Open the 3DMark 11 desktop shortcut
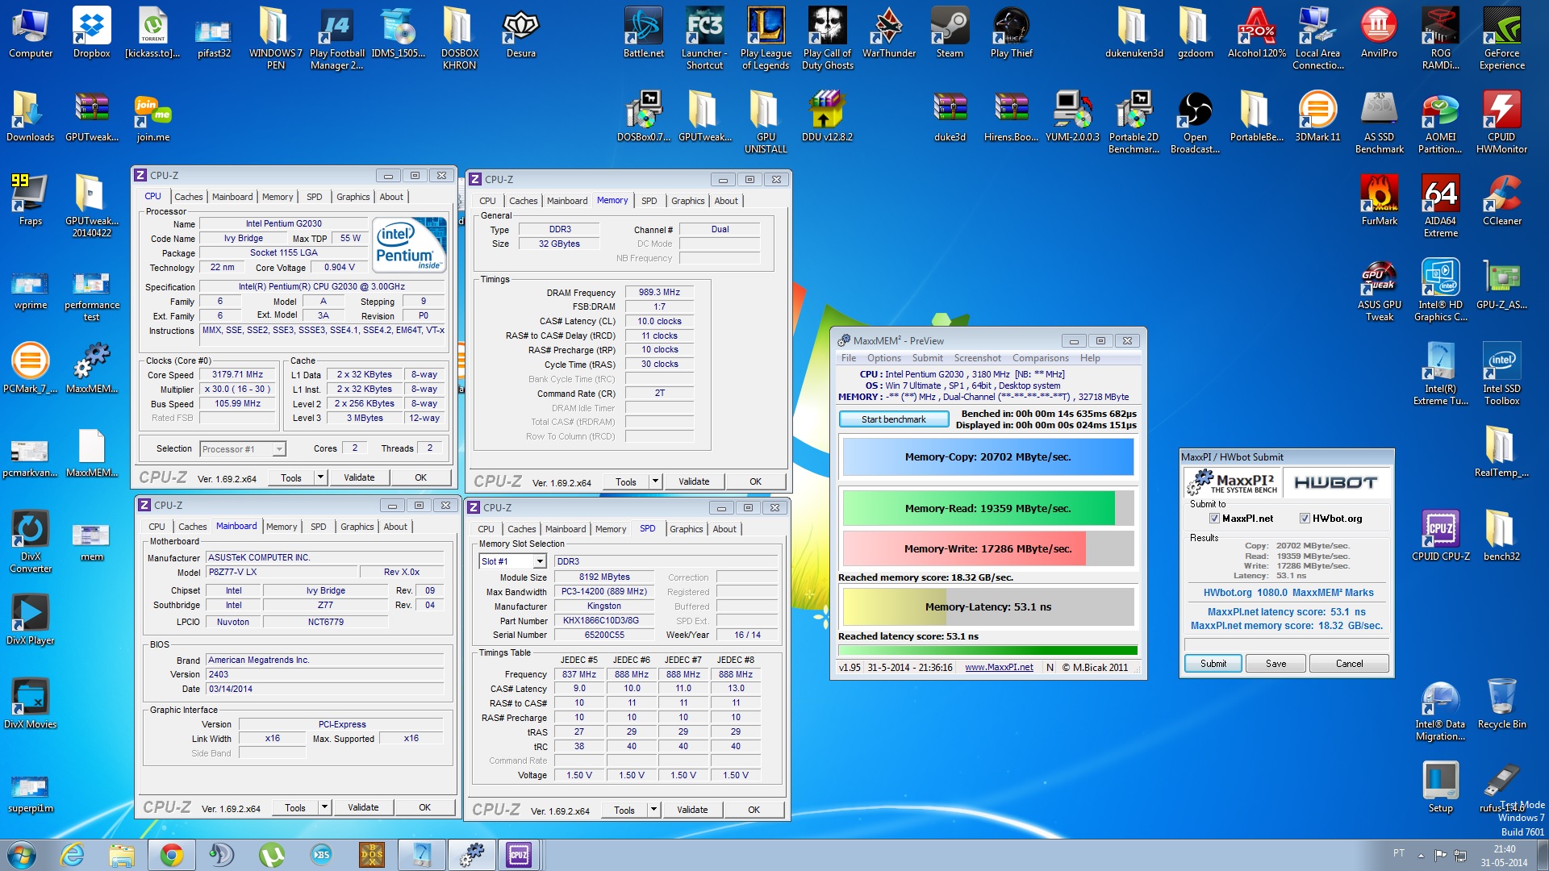 coord(1317,117)
